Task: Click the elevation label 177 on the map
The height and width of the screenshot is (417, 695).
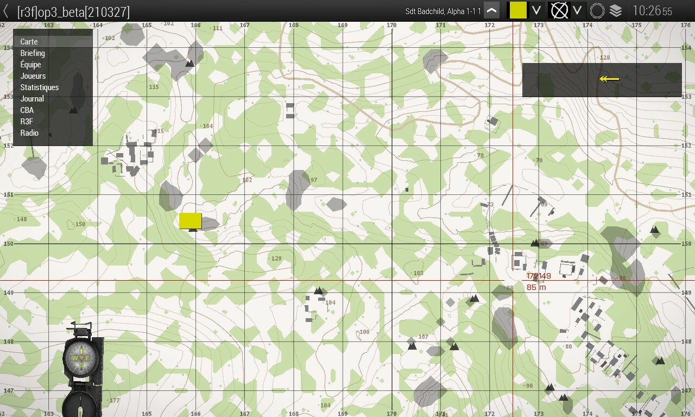Action: (x=115, y=401)
